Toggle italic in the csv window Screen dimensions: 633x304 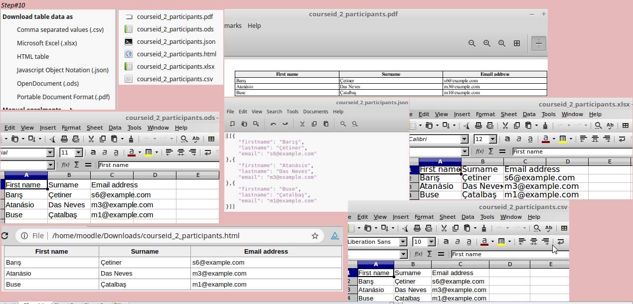[458, 242]
